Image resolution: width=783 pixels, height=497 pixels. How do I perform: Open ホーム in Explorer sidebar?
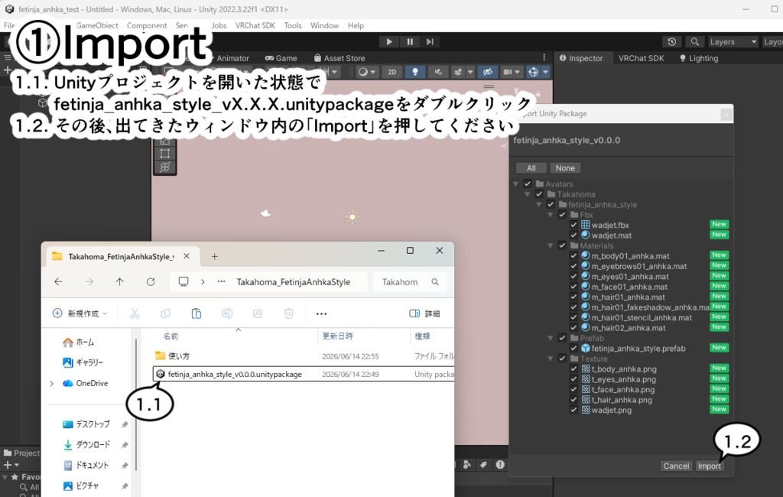(79, 342)
